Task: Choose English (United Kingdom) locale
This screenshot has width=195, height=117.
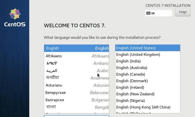Action: (148, 54)
